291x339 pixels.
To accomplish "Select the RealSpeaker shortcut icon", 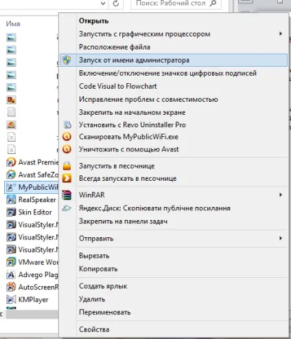I will pos(11,199).
